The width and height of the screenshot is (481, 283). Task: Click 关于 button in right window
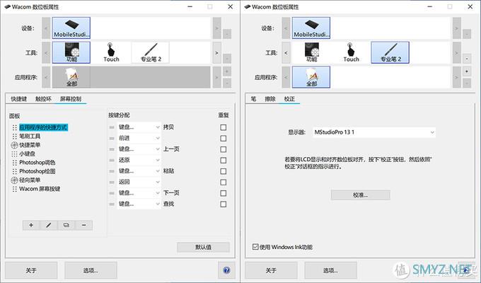click(x=271, y=270)
